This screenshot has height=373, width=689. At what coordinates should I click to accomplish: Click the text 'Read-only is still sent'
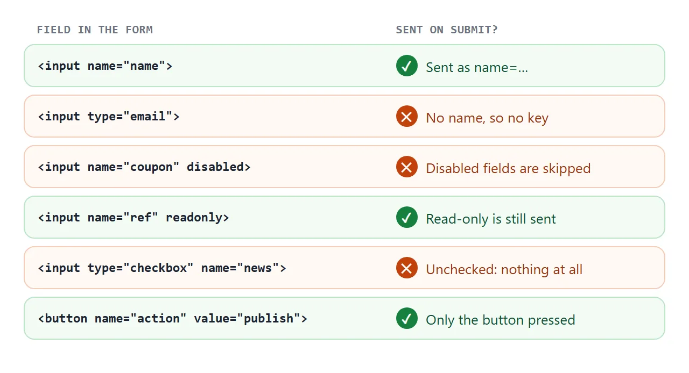(x=491, y=219)
